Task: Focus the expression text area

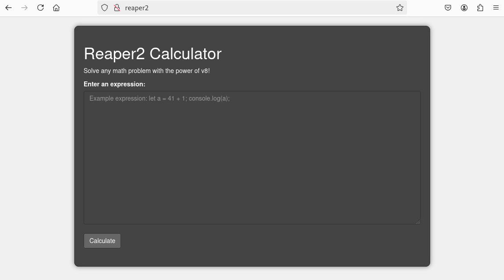Action: (x=252, y=158)
